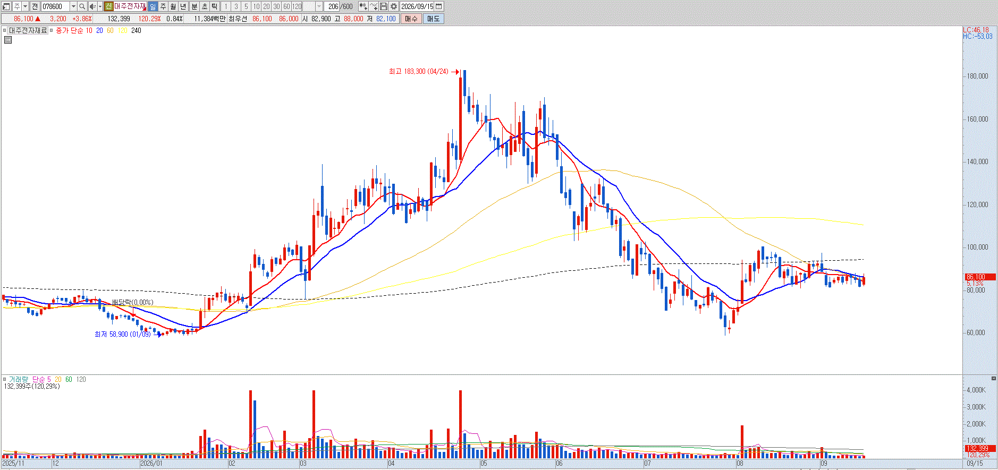The width and height of the screenshot is (998, 470).
Task: Click the 최고 183,300 high price label
Action: click(418, 71)
